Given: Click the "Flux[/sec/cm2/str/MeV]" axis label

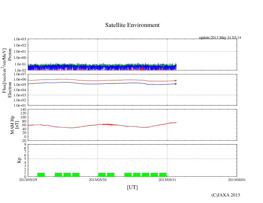Looking at the screenshot, I should coord(4,71).
